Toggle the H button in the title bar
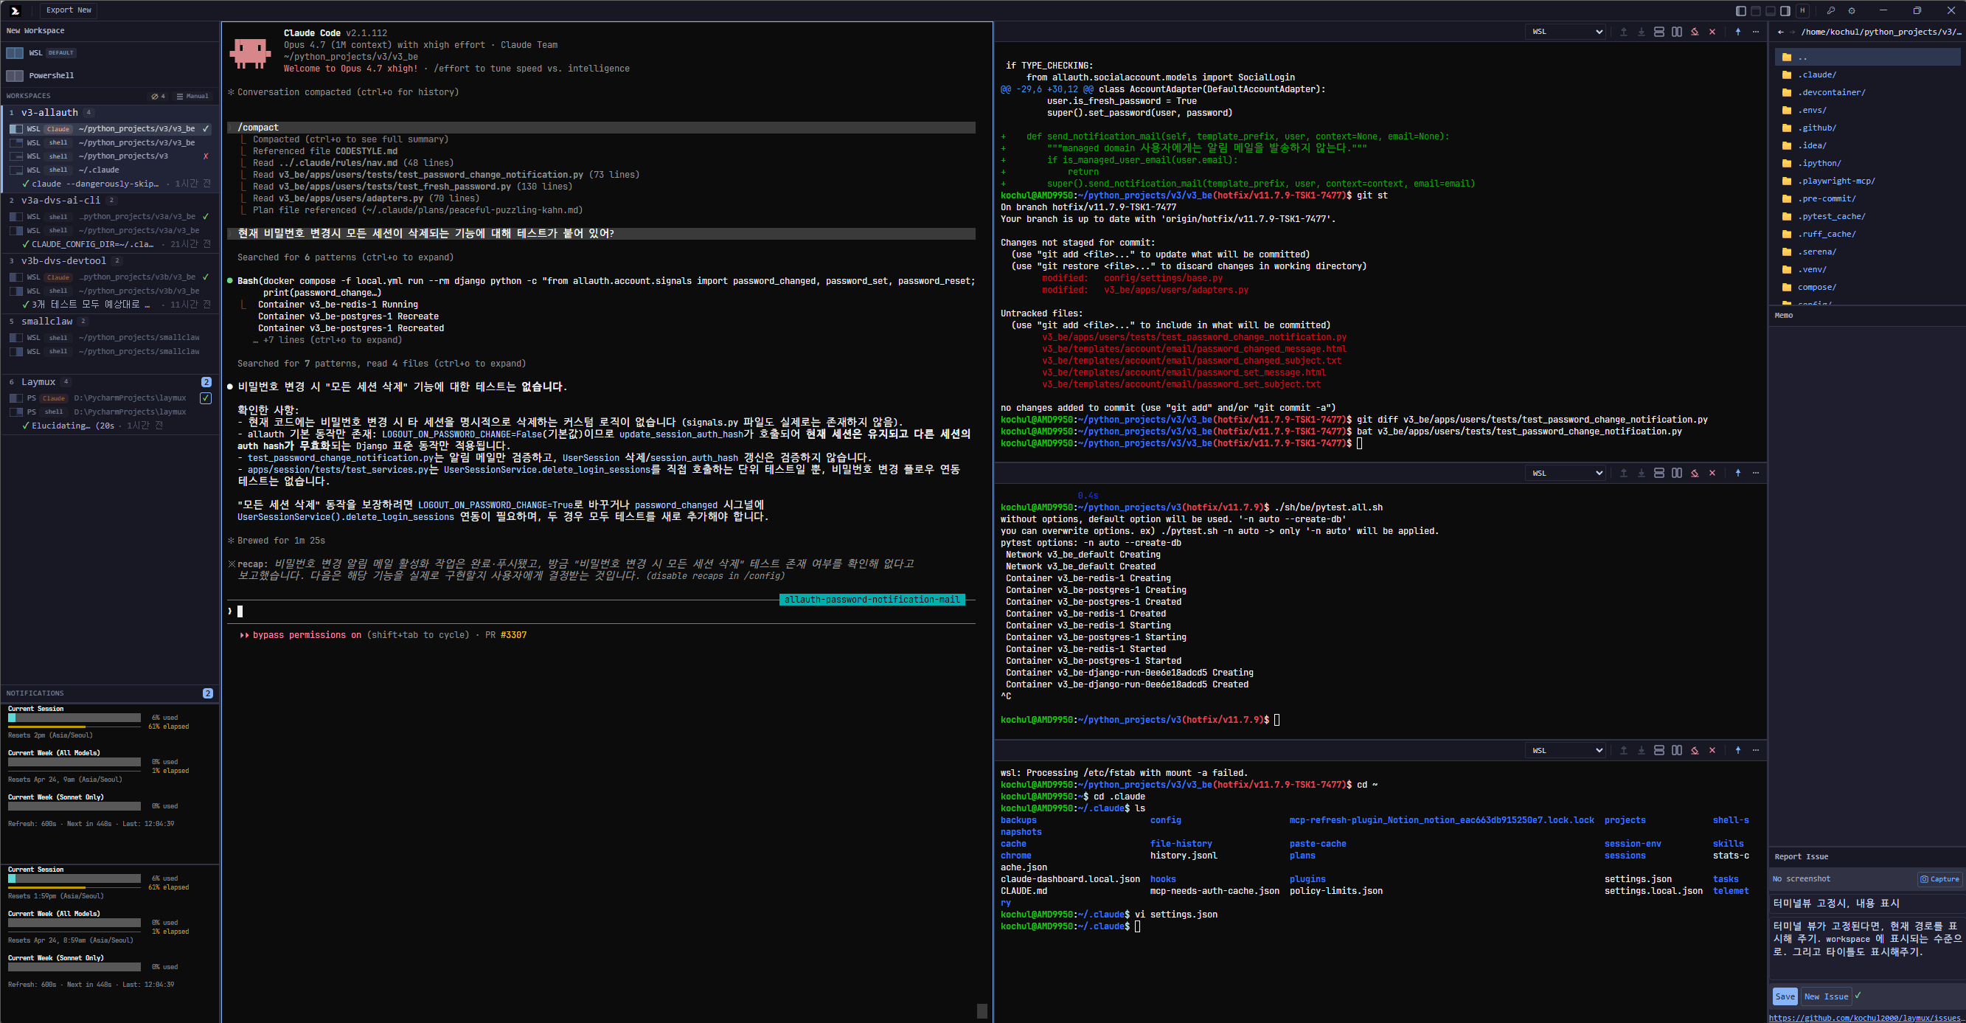Viewport: 1966px width, 1023px height. coord(1803,10)
